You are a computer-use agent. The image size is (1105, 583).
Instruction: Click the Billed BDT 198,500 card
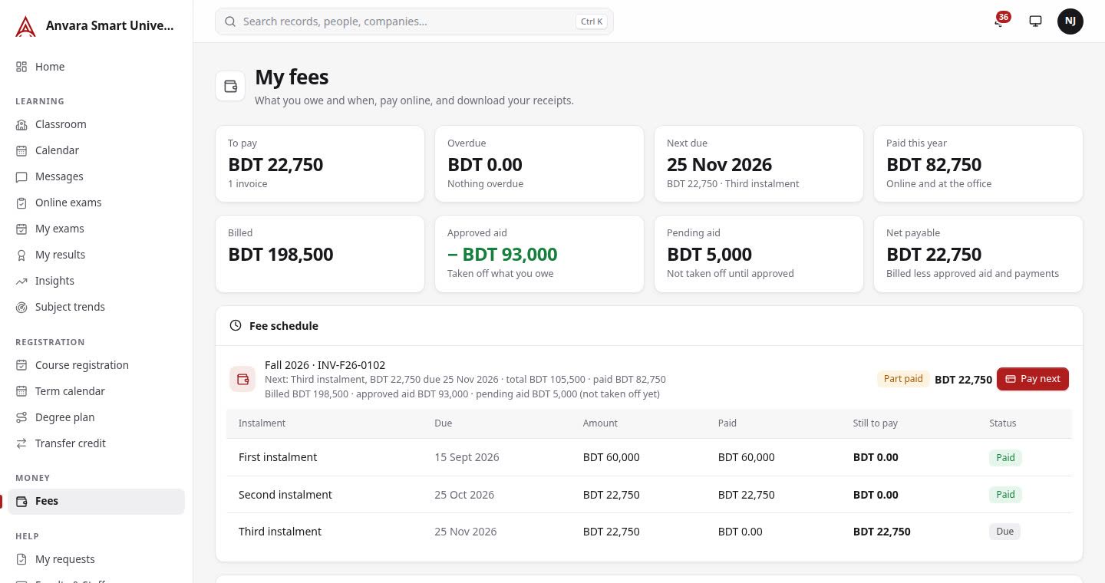tap(320, 254)
